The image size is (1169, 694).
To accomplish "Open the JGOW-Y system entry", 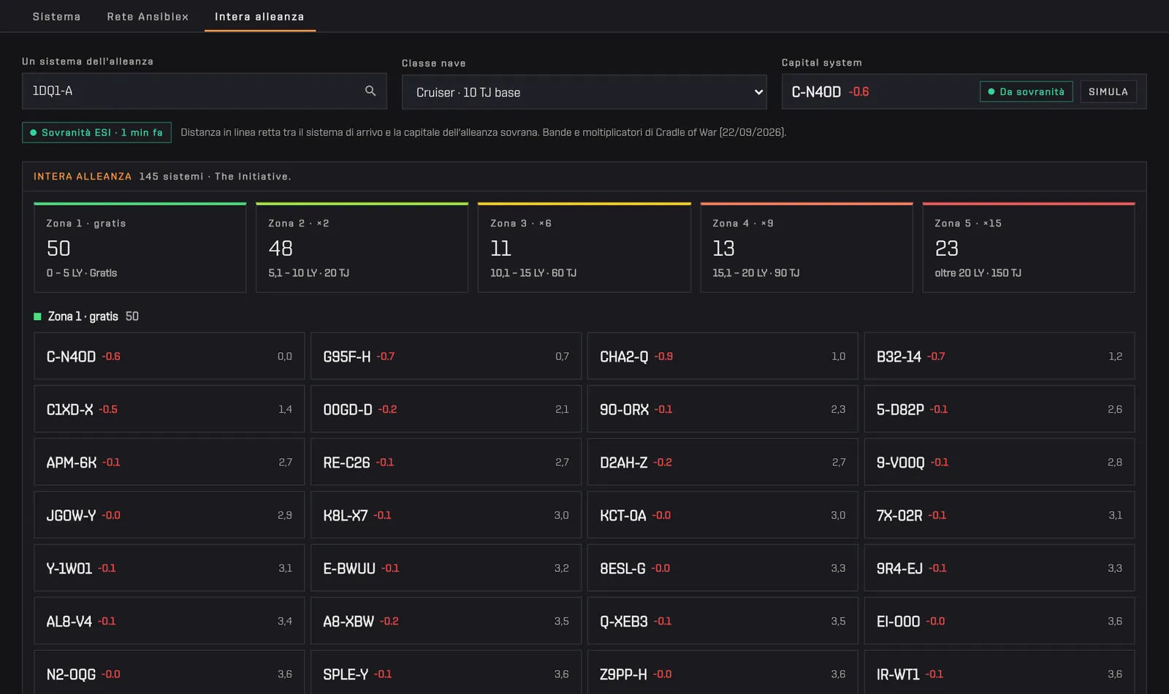I will tap(169, 515).
